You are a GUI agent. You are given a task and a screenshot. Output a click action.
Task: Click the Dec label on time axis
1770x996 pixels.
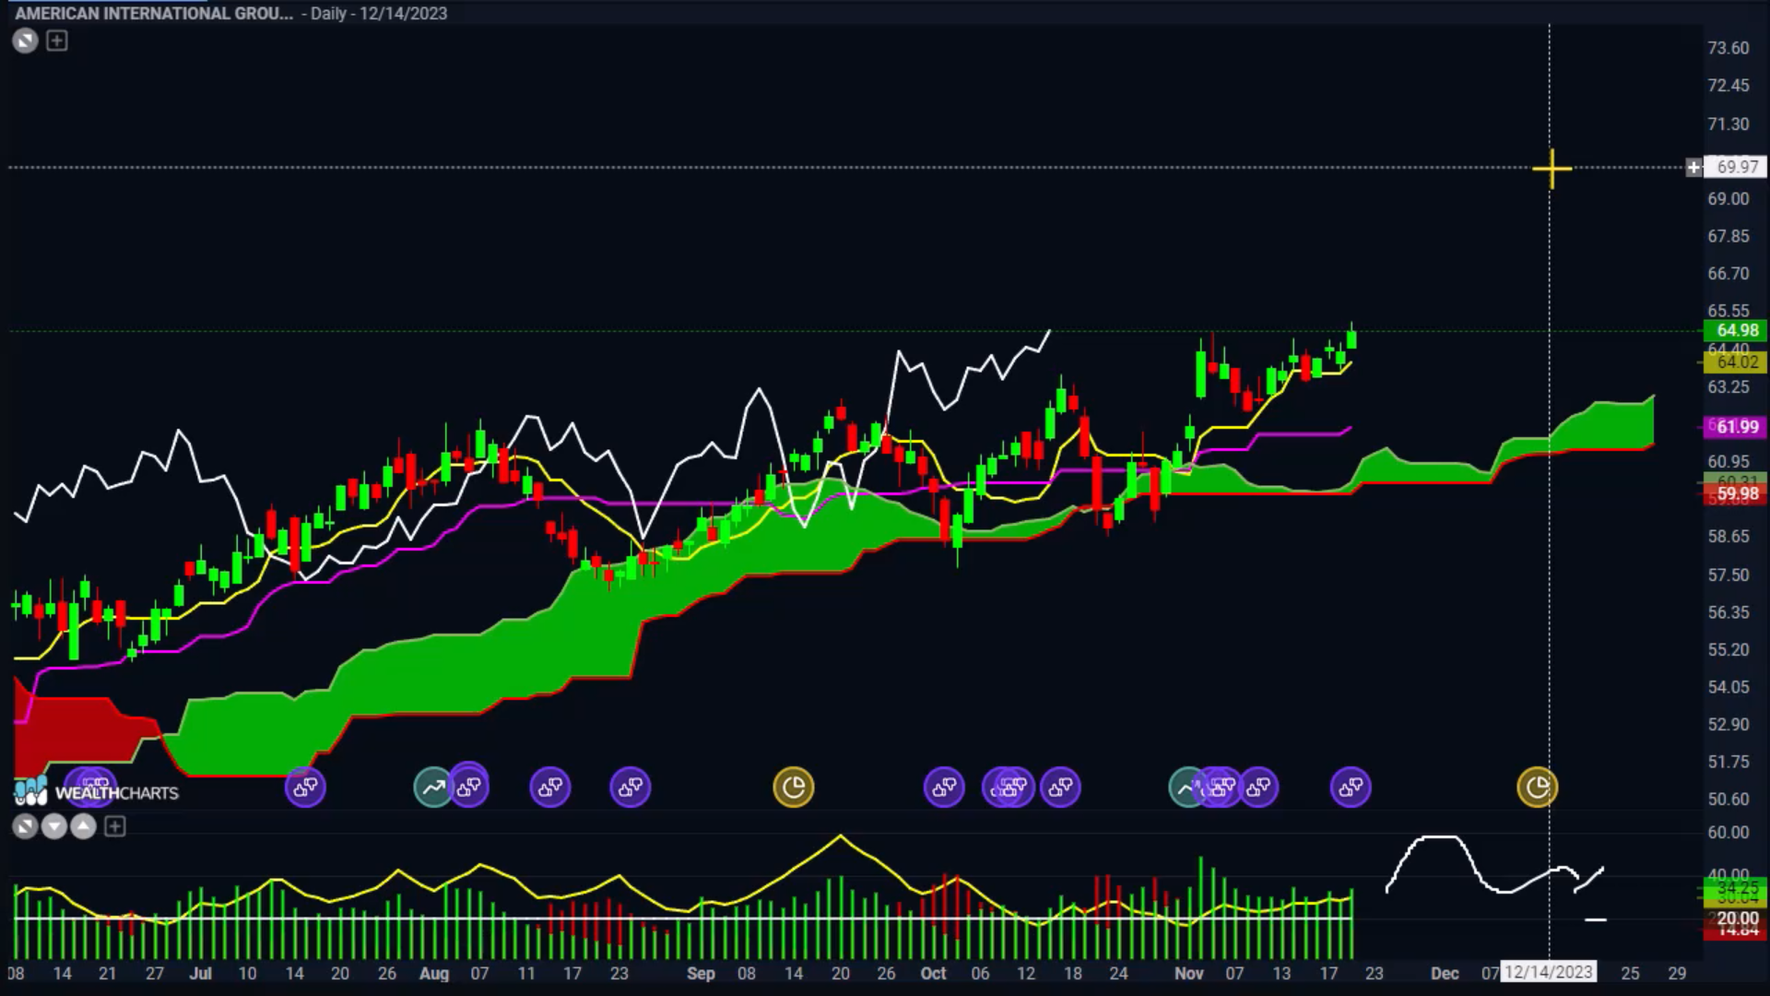pos(1445,973)
